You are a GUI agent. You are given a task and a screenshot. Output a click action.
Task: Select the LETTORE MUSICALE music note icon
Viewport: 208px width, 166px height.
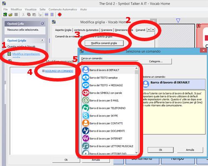(x=86, y=146)
